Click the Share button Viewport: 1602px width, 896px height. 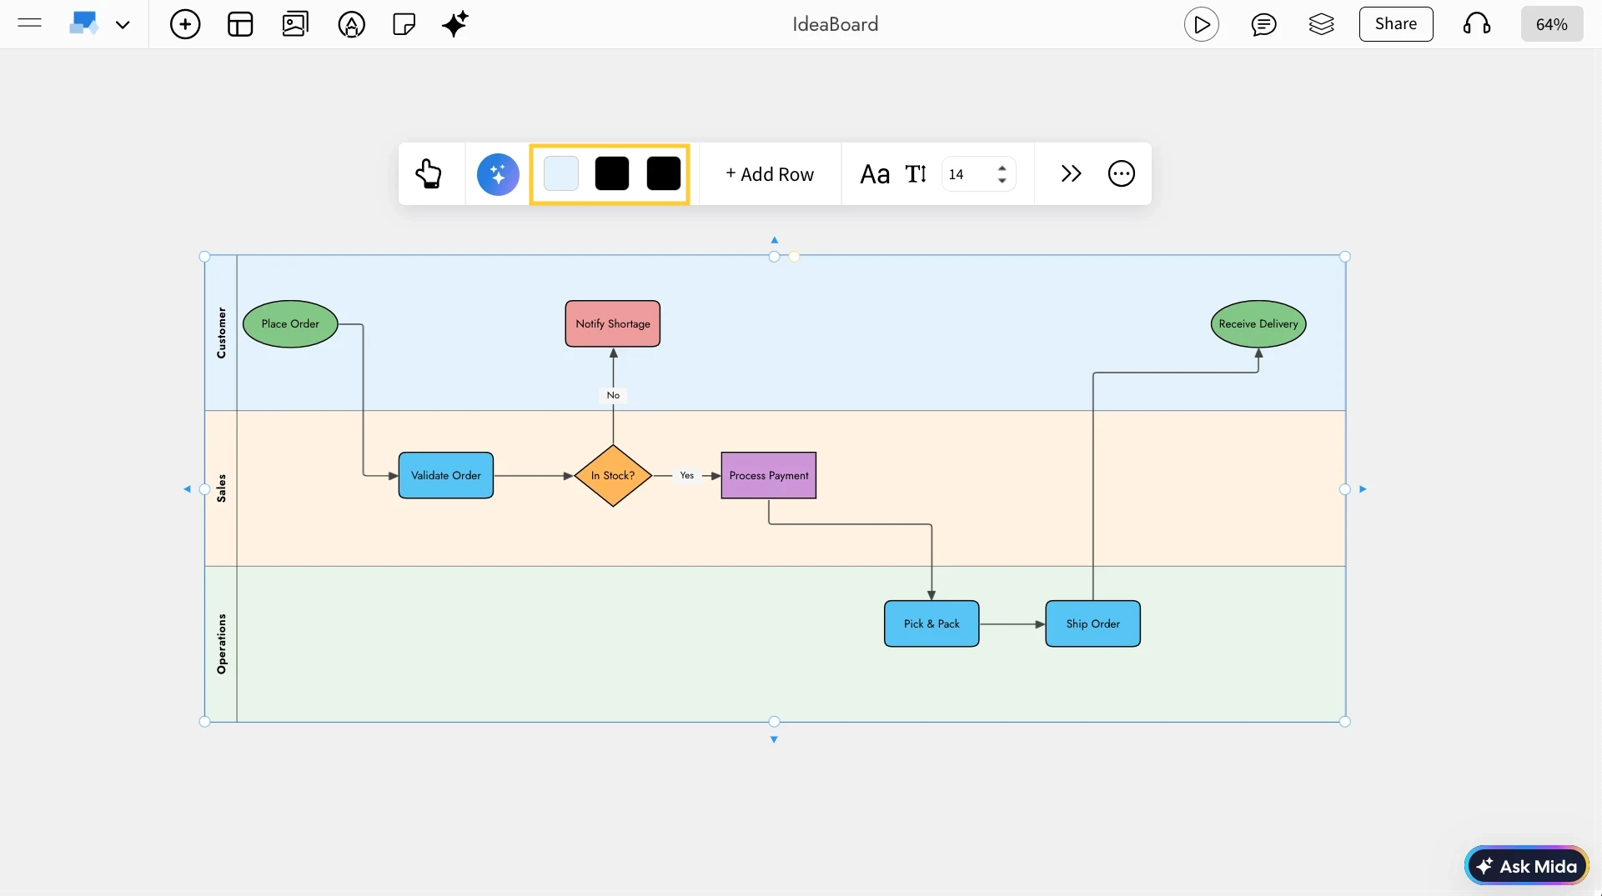1396,24
